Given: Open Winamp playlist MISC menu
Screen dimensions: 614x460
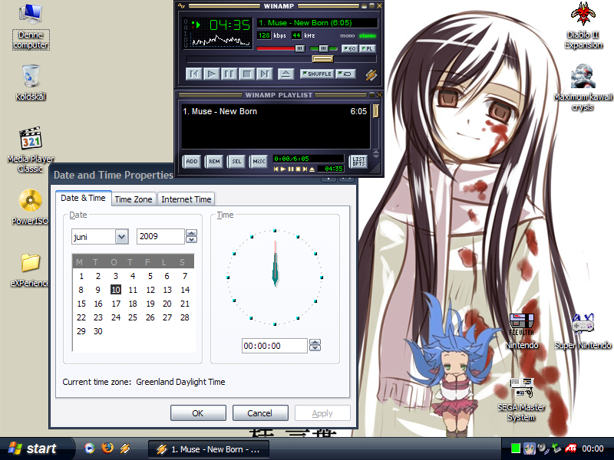Looking at the screenshot, I should [x=259, y=161].
